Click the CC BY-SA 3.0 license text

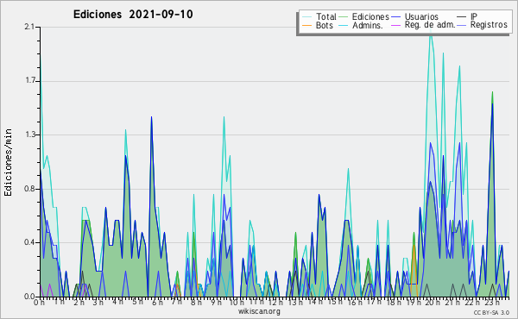(491, 312)
